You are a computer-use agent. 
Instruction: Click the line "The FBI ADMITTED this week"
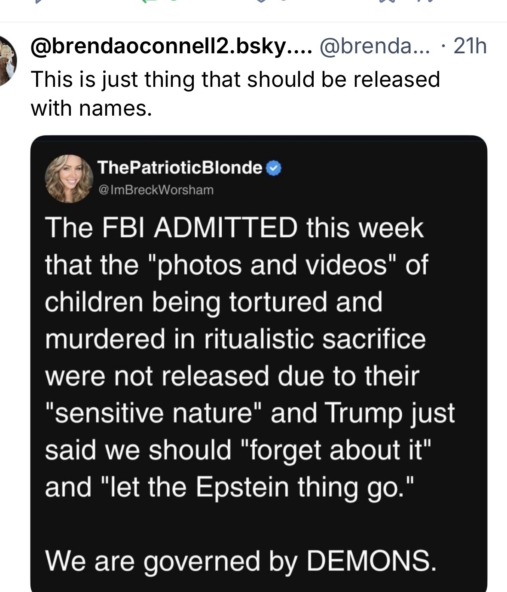point(234,227)
